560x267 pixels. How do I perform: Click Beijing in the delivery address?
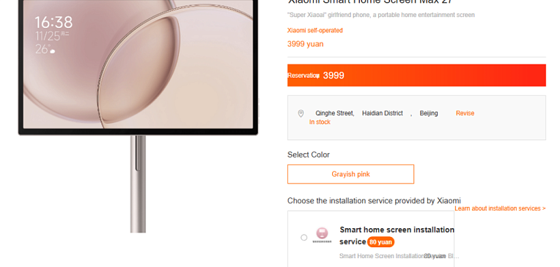click(429, 113)
